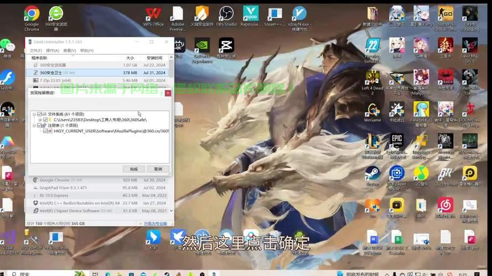Click 完成 button in leftover traces dialog
492x276 pixels.
(134, 169)
